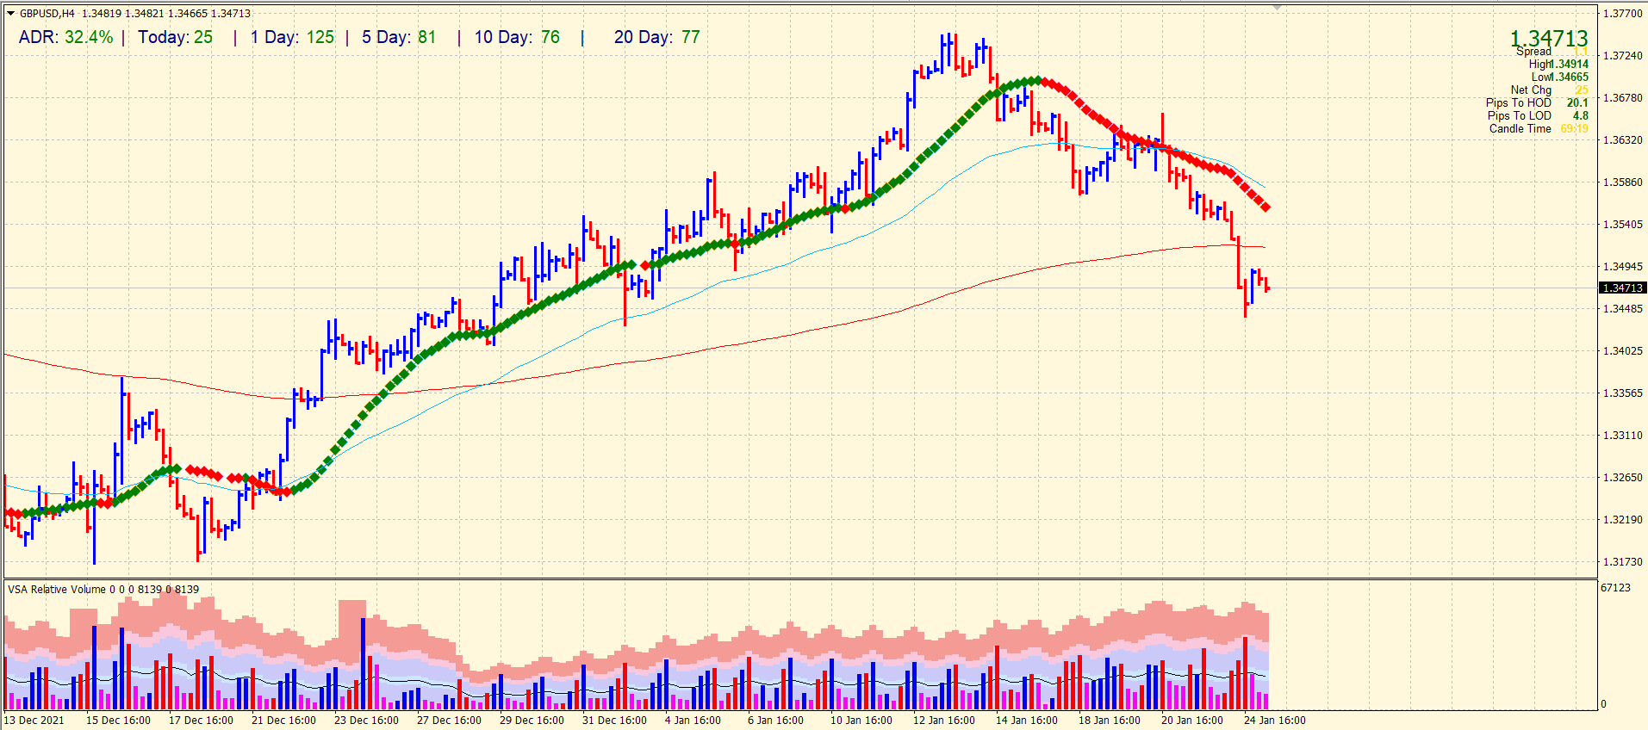Viewport: 1648px width, 730px height.
Task: Select the 1 Day: 125 range value
Action: pyautogui.click(x=292, y=37)
